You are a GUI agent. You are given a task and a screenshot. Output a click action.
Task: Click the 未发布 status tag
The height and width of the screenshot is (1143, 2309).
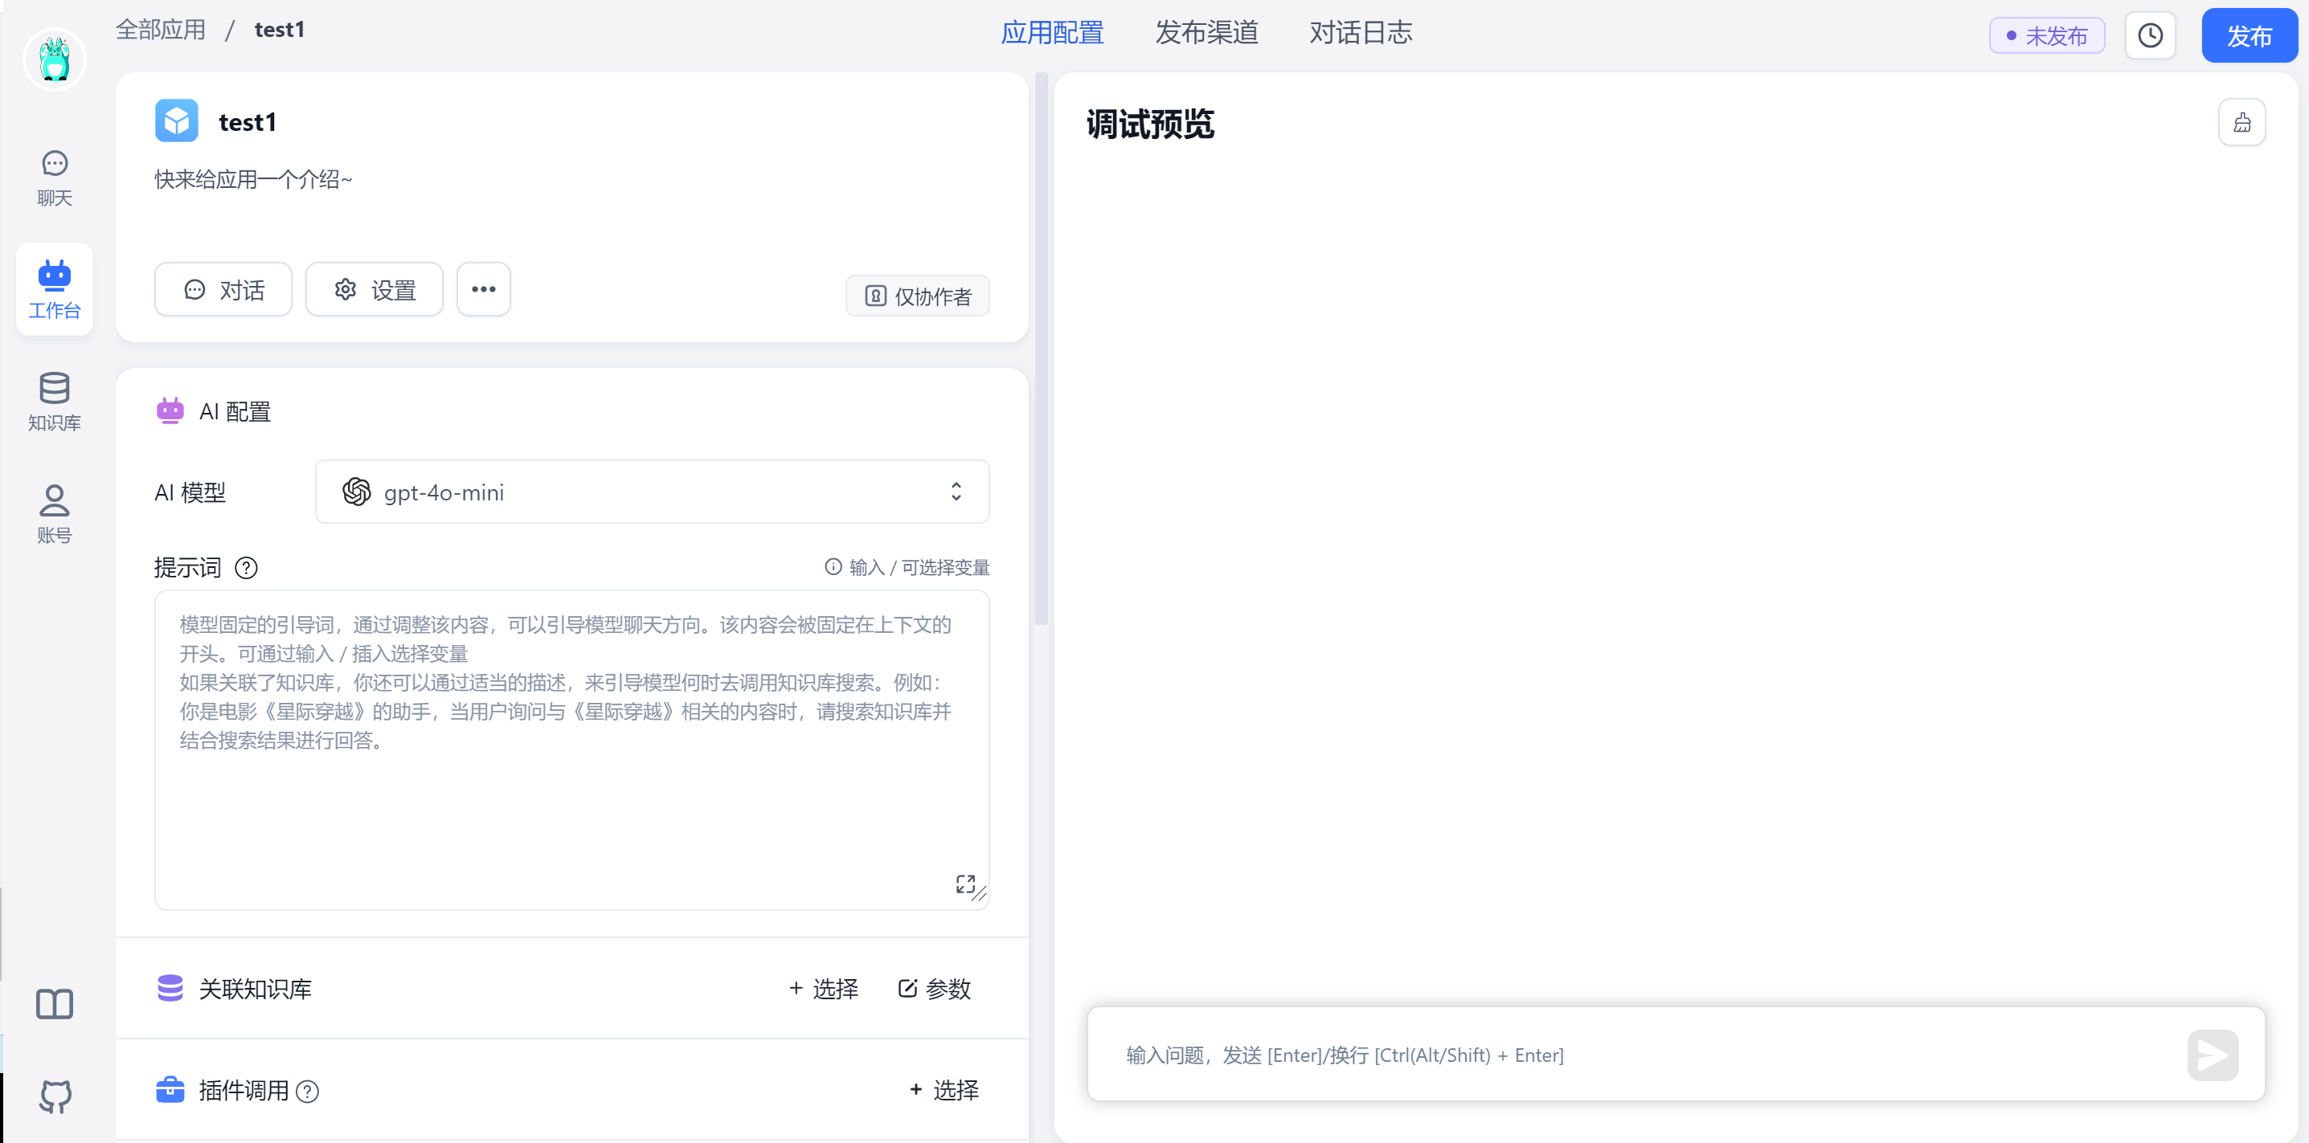coord(2046,36)
